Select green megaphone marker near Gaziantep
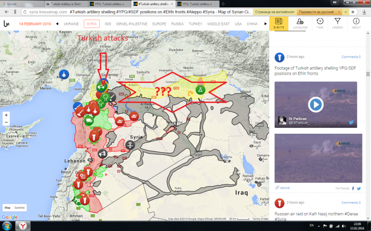The height and width of the screenshot is (231, 371). (101, 87)
